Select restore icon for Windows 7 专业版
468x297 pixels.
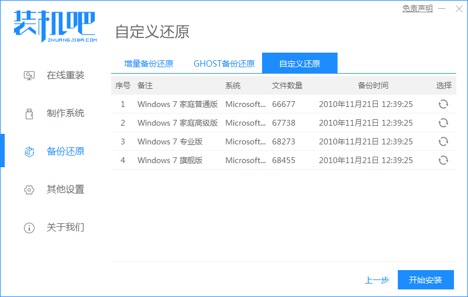pyautogui.click(x=443, y=141)
